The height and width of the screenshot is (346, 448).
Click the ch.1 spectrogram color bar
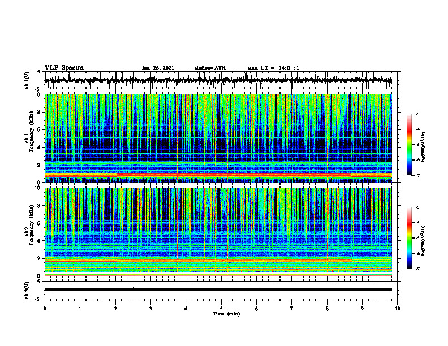pyautogui.click(x=409, y=145)
